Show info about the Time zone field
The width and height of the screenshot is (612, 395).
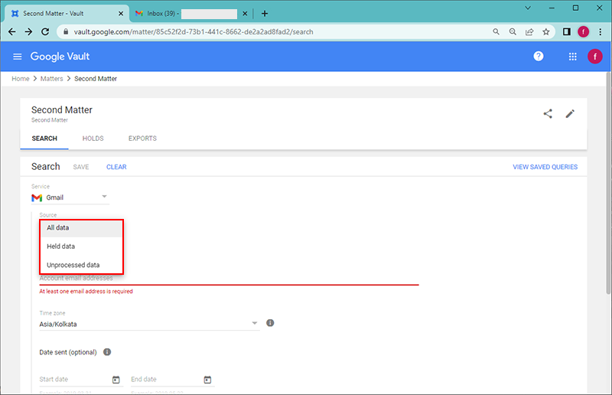tap(270, 323)
